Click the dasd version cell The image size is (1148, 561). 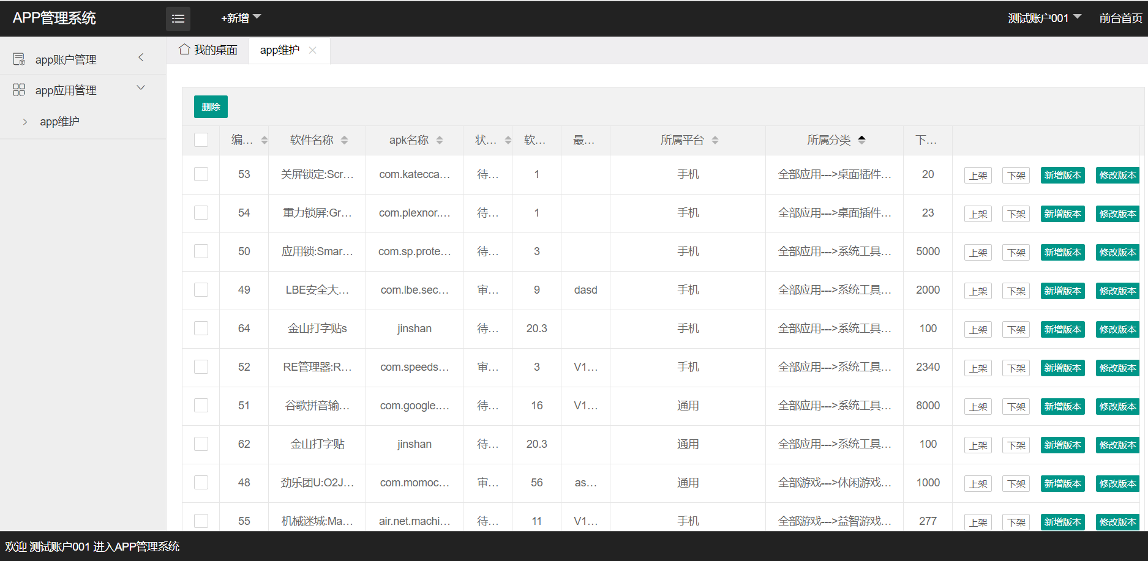coord(585,290)
